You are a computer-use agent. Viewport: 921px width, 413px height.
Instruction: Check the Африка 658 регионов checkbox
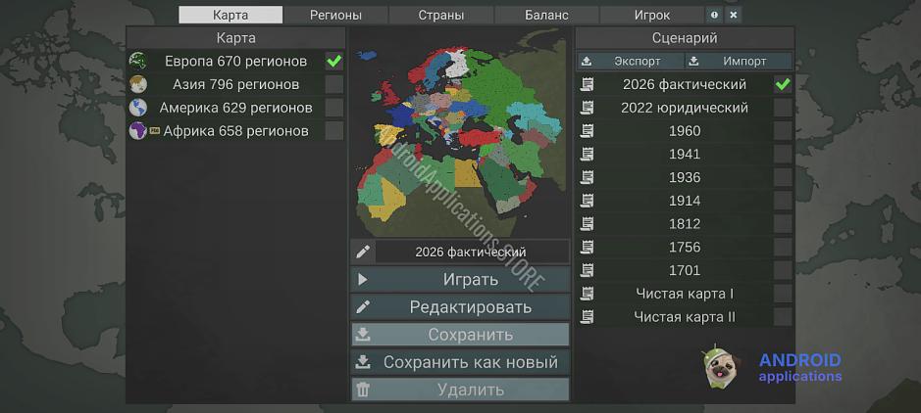coord(334,130)
